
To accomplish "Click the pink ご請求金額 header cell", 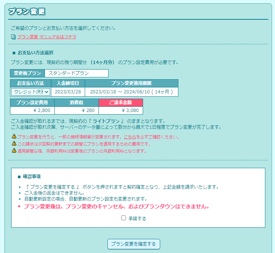I will tap(121, 103).
